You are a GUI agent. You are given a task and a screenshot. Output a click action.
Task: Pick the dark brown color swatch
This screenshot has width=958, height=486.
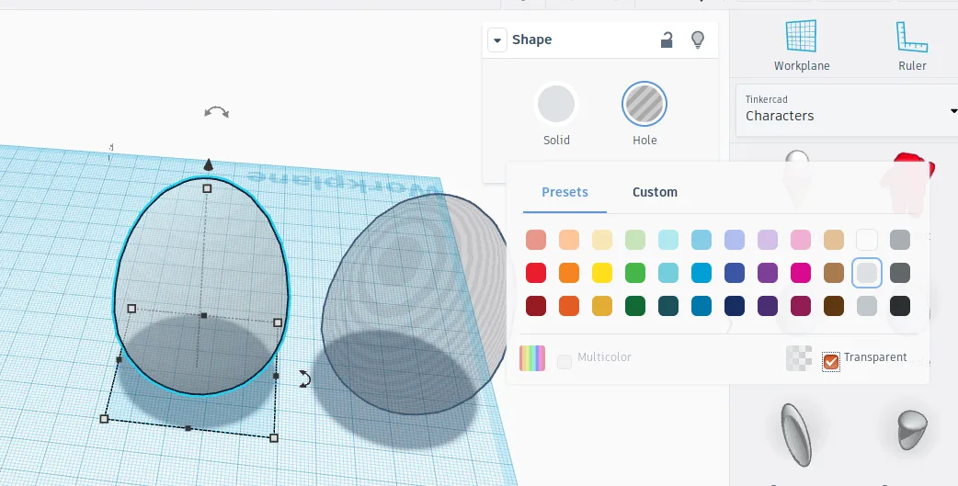[833, 306]
